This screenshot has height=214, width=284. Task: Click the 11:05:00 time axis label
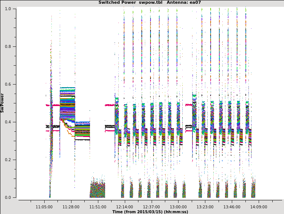click(44, 207)
